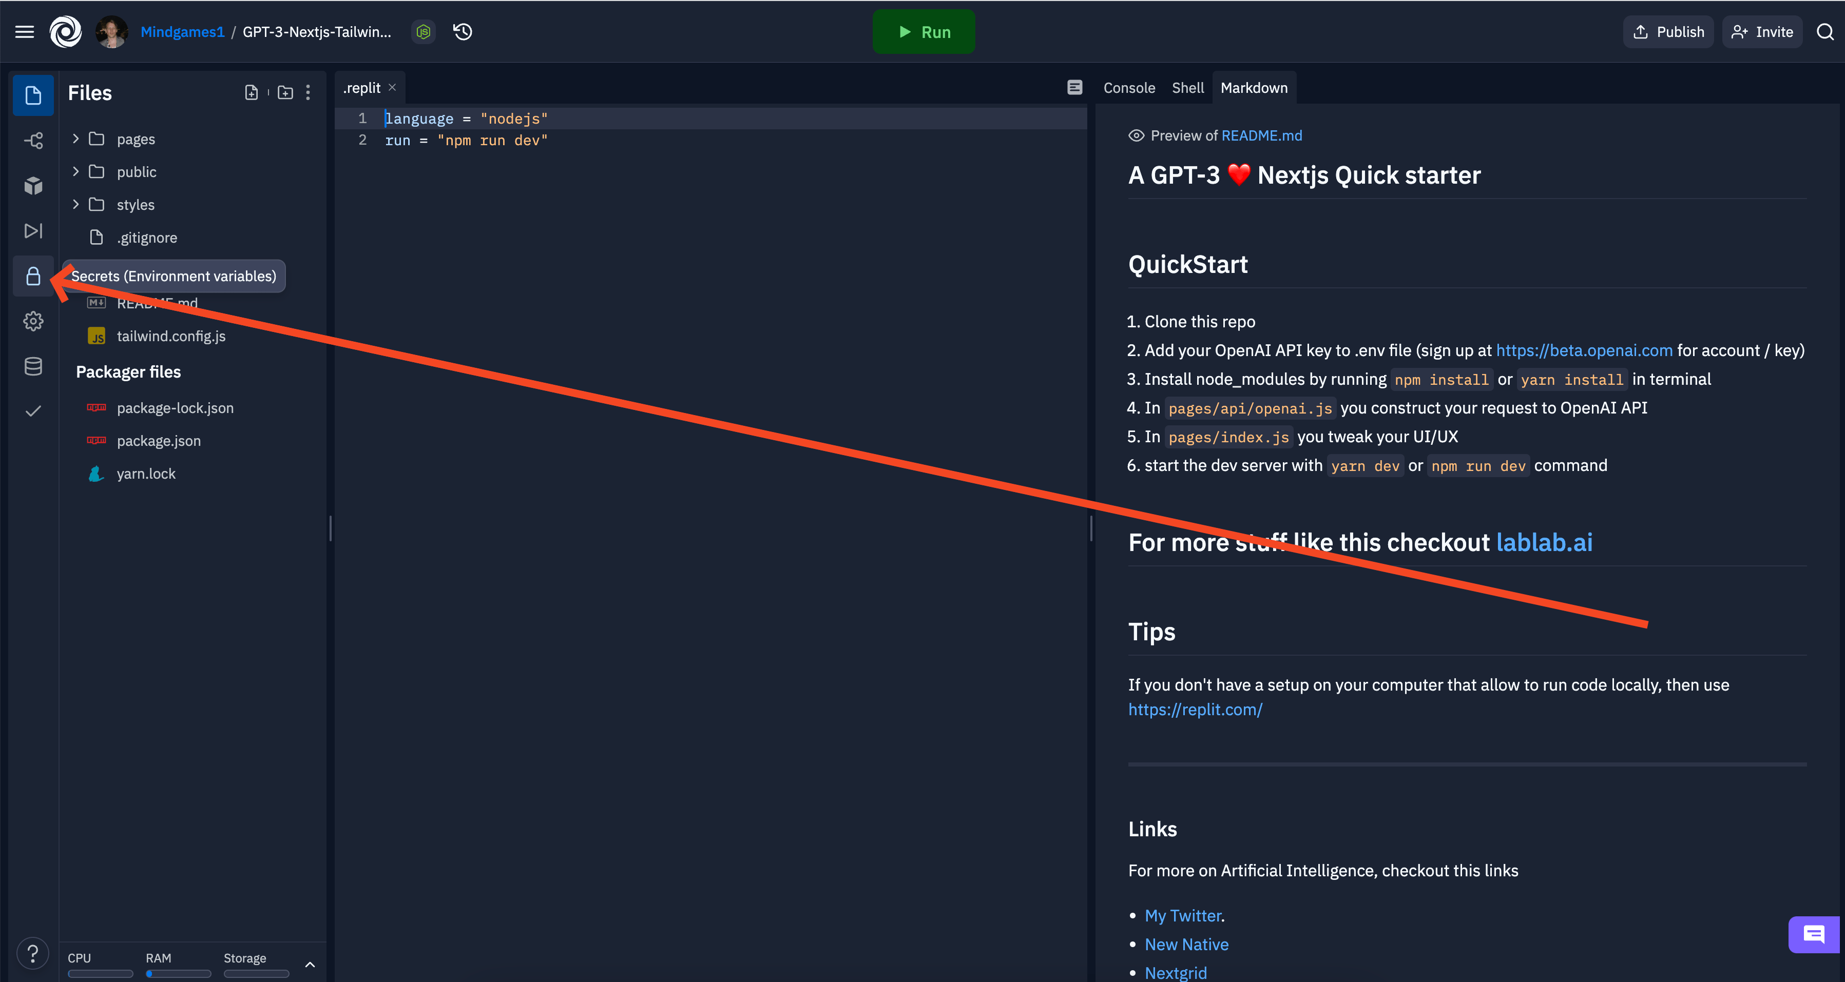Switch to the Shell tab

(1186, 88)
